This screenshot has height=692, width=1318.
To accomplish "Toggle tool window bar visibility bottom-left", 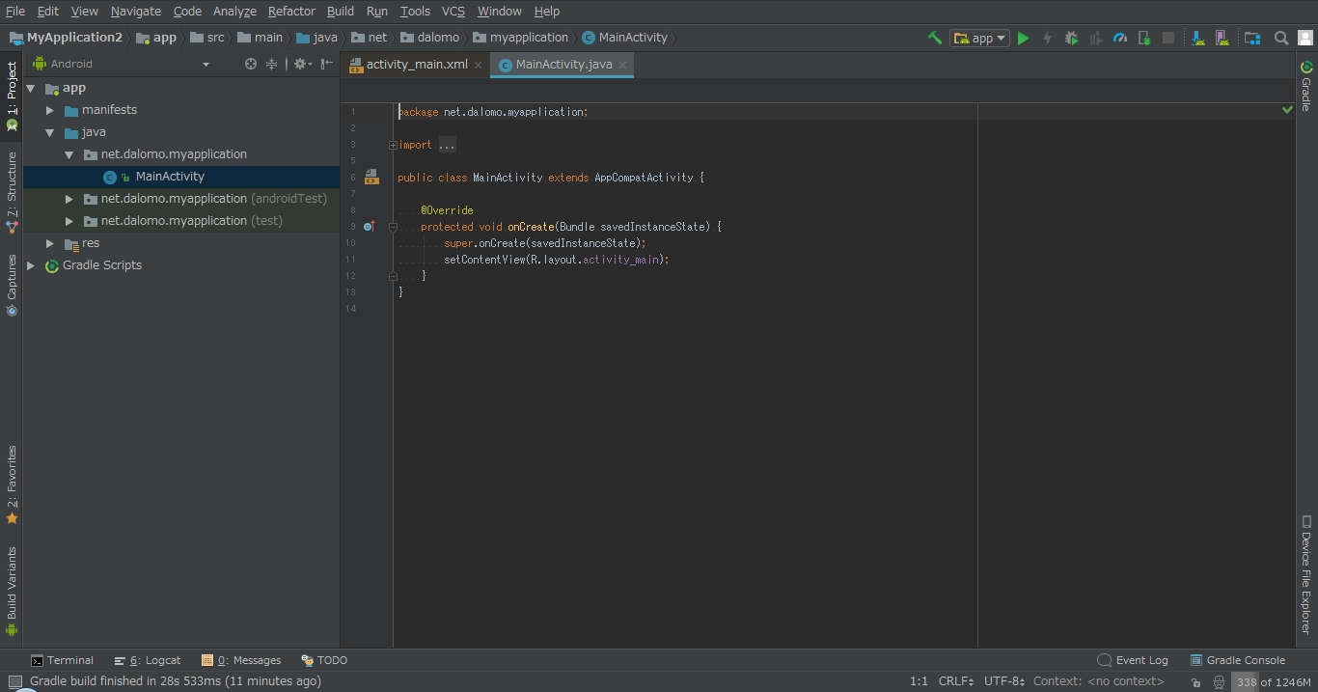I will pos(14,682).
